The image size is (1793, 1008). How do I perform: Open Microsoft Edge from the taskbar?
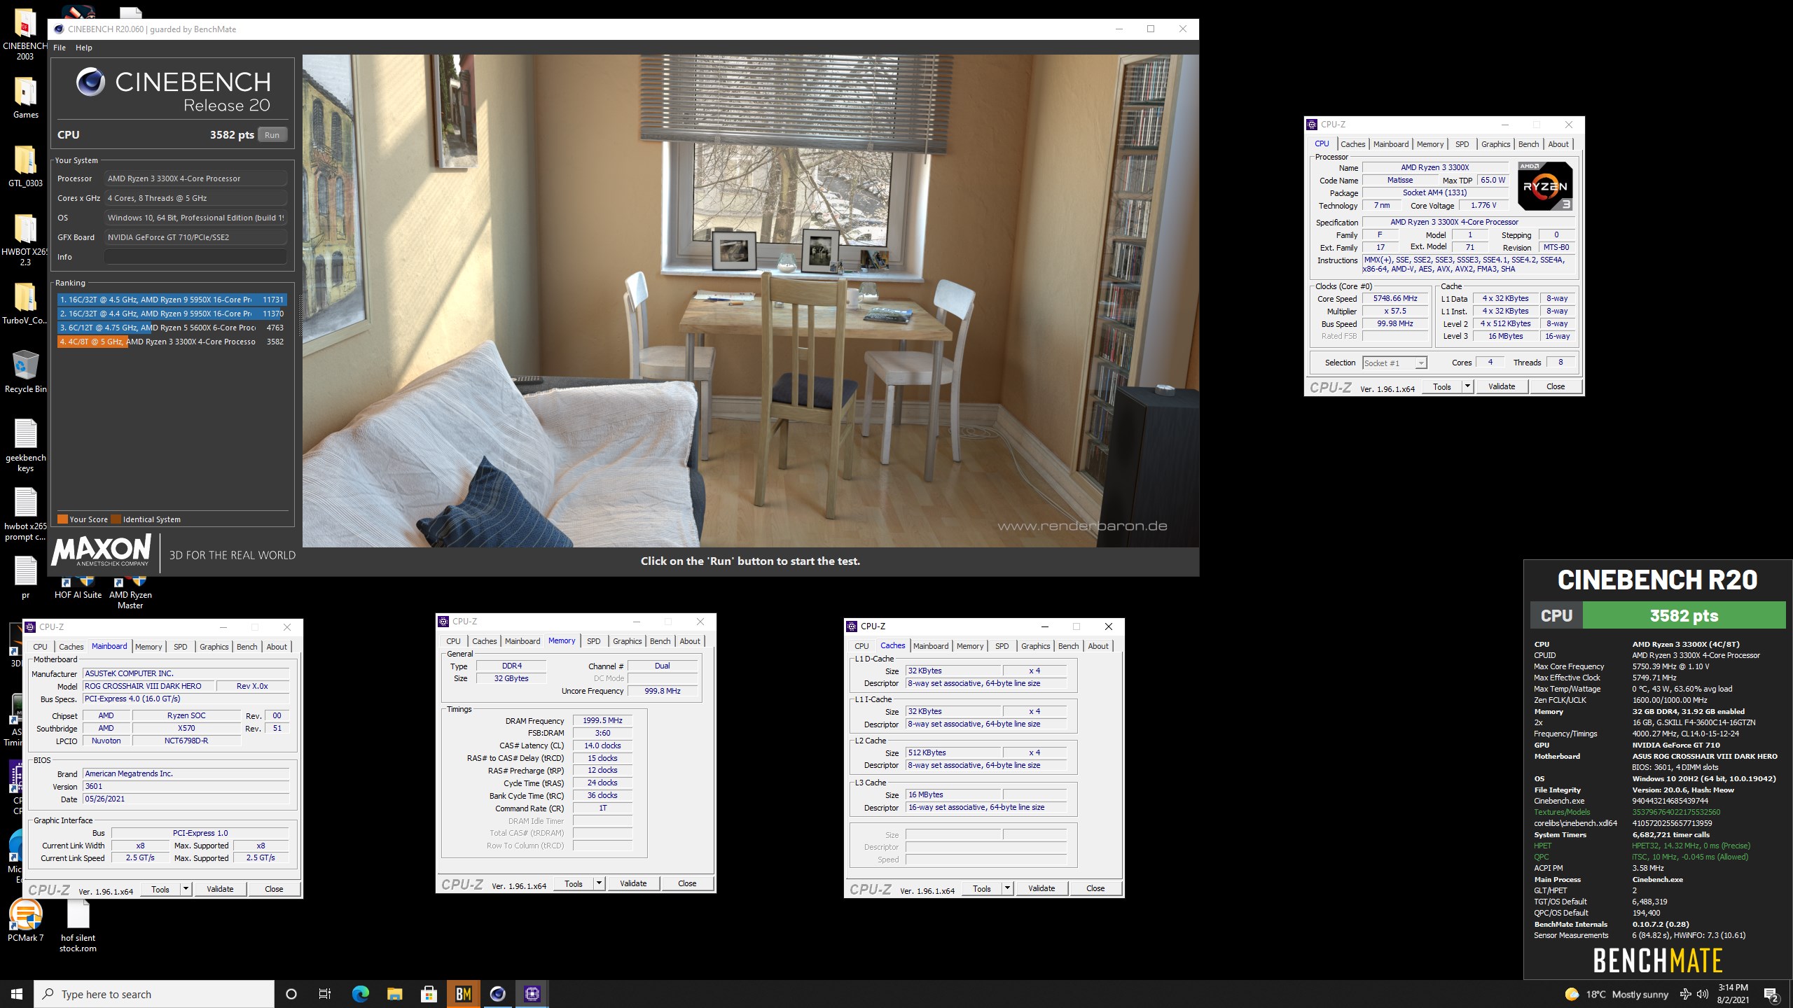point(360,994)
